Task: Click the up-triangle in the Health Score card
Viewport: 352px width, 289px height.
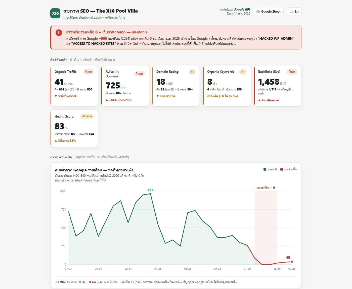Action: pos(56,141)
